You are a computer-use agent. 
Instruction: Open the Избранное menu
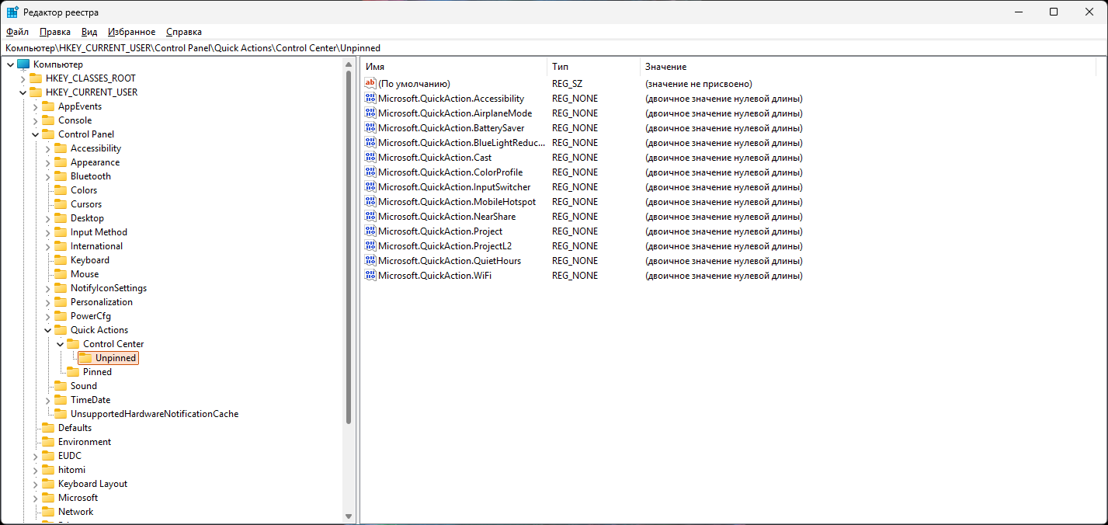pos(132,32)
